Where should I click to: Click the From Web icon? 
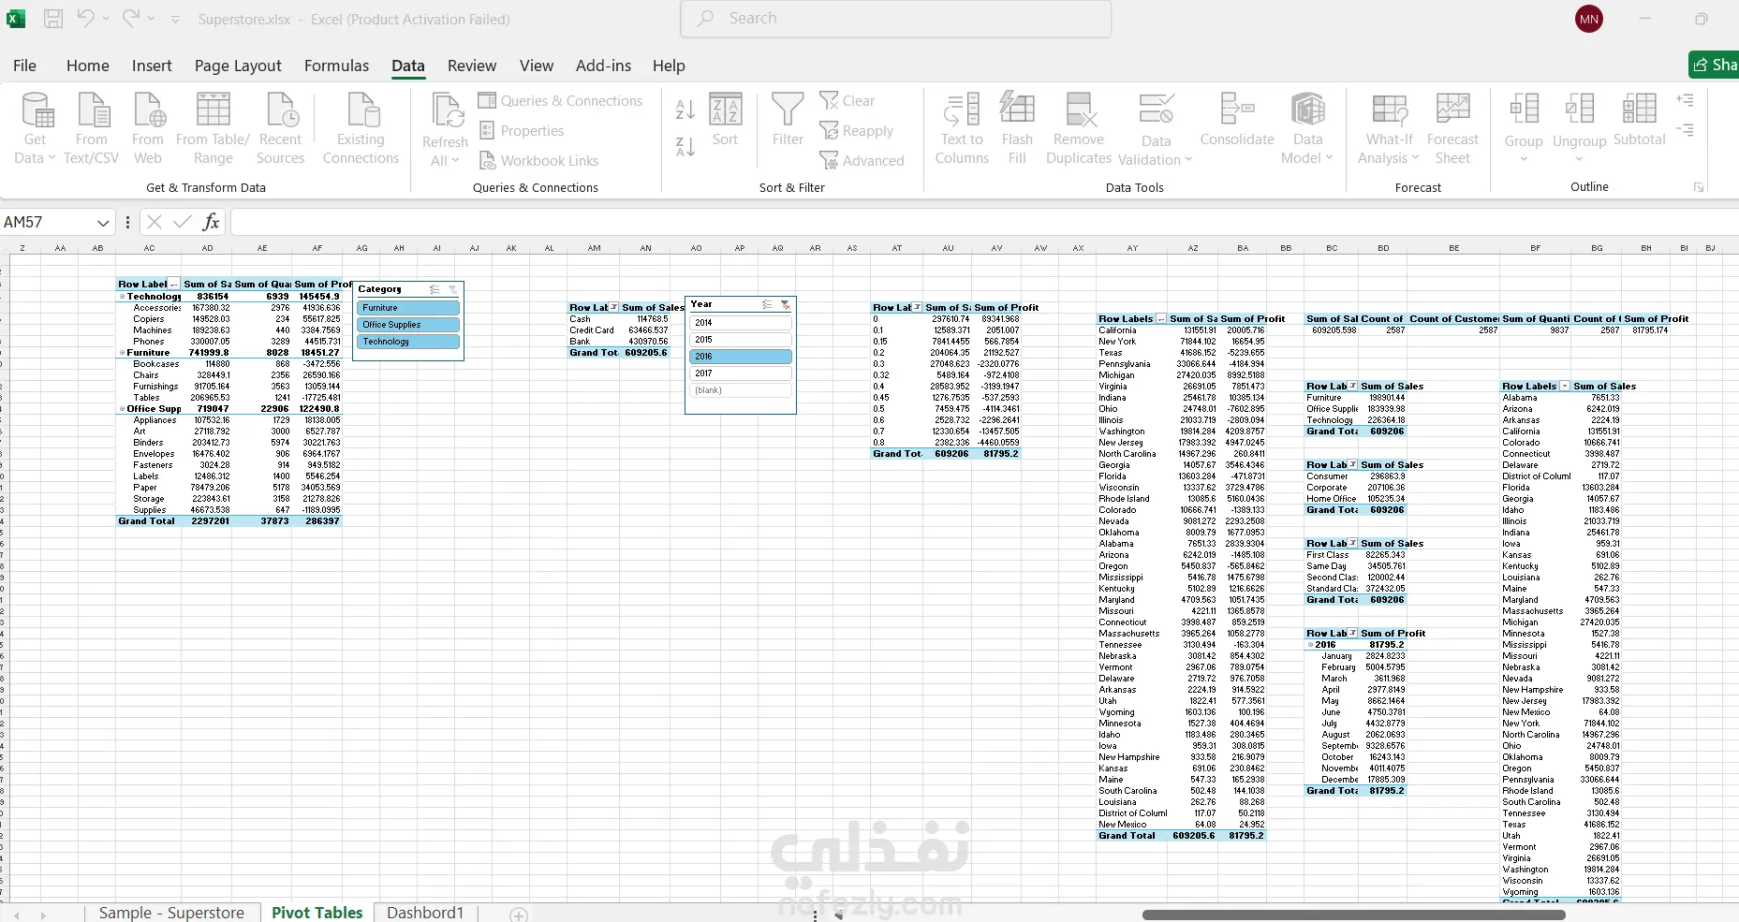(148, 110)
